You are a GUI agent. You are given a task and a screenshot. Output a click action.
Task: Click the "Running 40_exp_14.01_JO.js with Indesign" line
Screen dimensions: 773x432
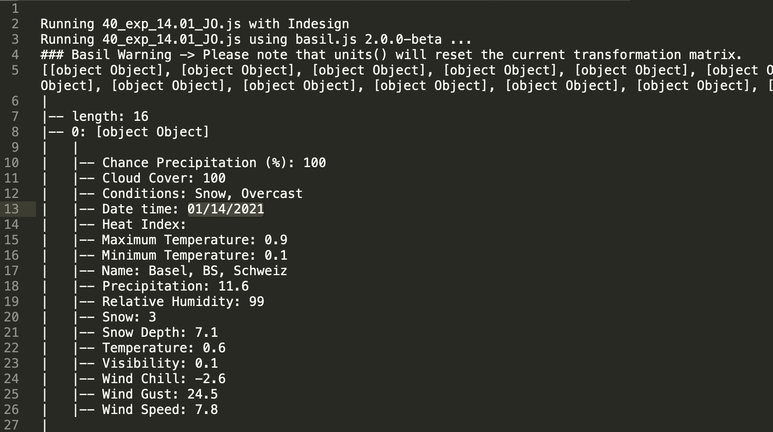[x=195, y=24]
